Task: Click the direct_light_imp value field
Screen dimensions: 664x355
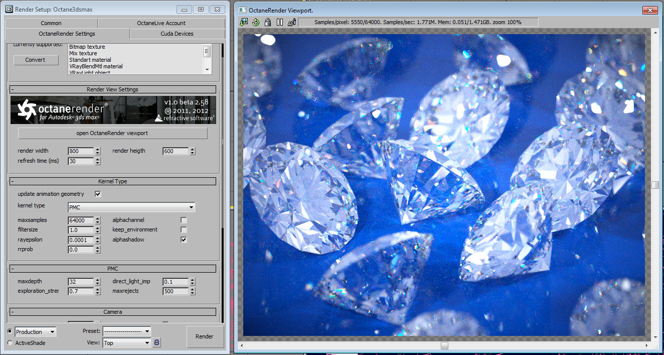Action: 176,282
